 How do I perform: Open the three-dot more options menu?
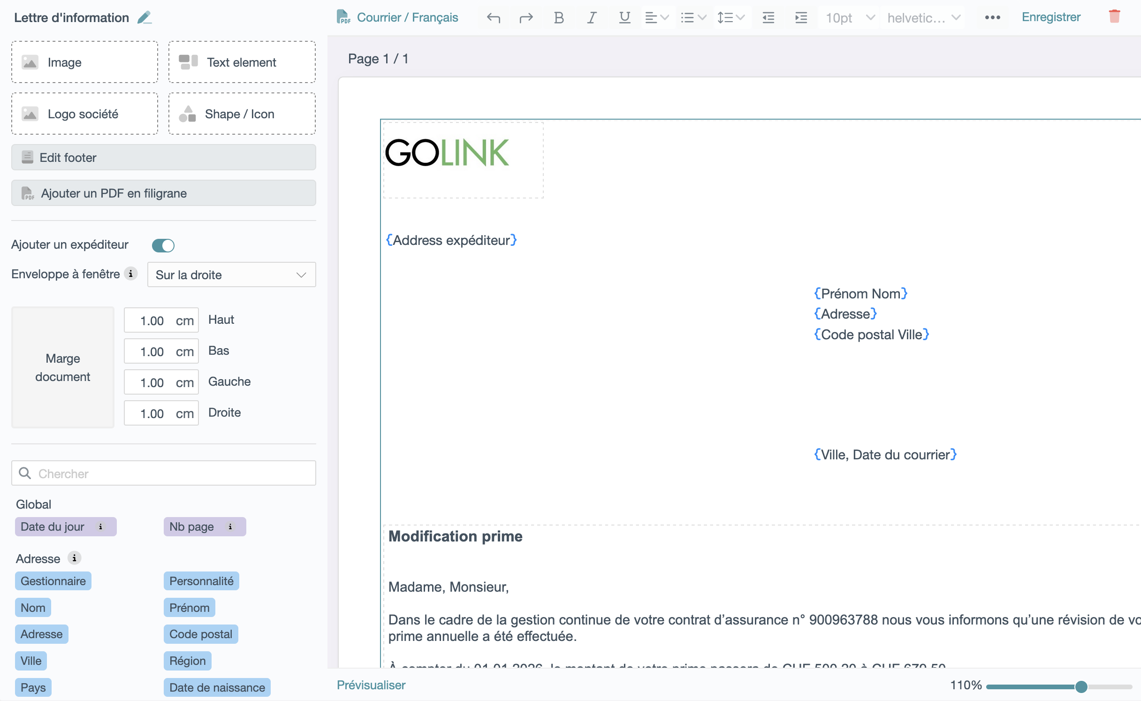[992, 18]
